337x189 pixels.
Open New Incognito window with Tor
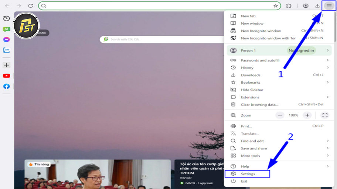coord(279,38)
